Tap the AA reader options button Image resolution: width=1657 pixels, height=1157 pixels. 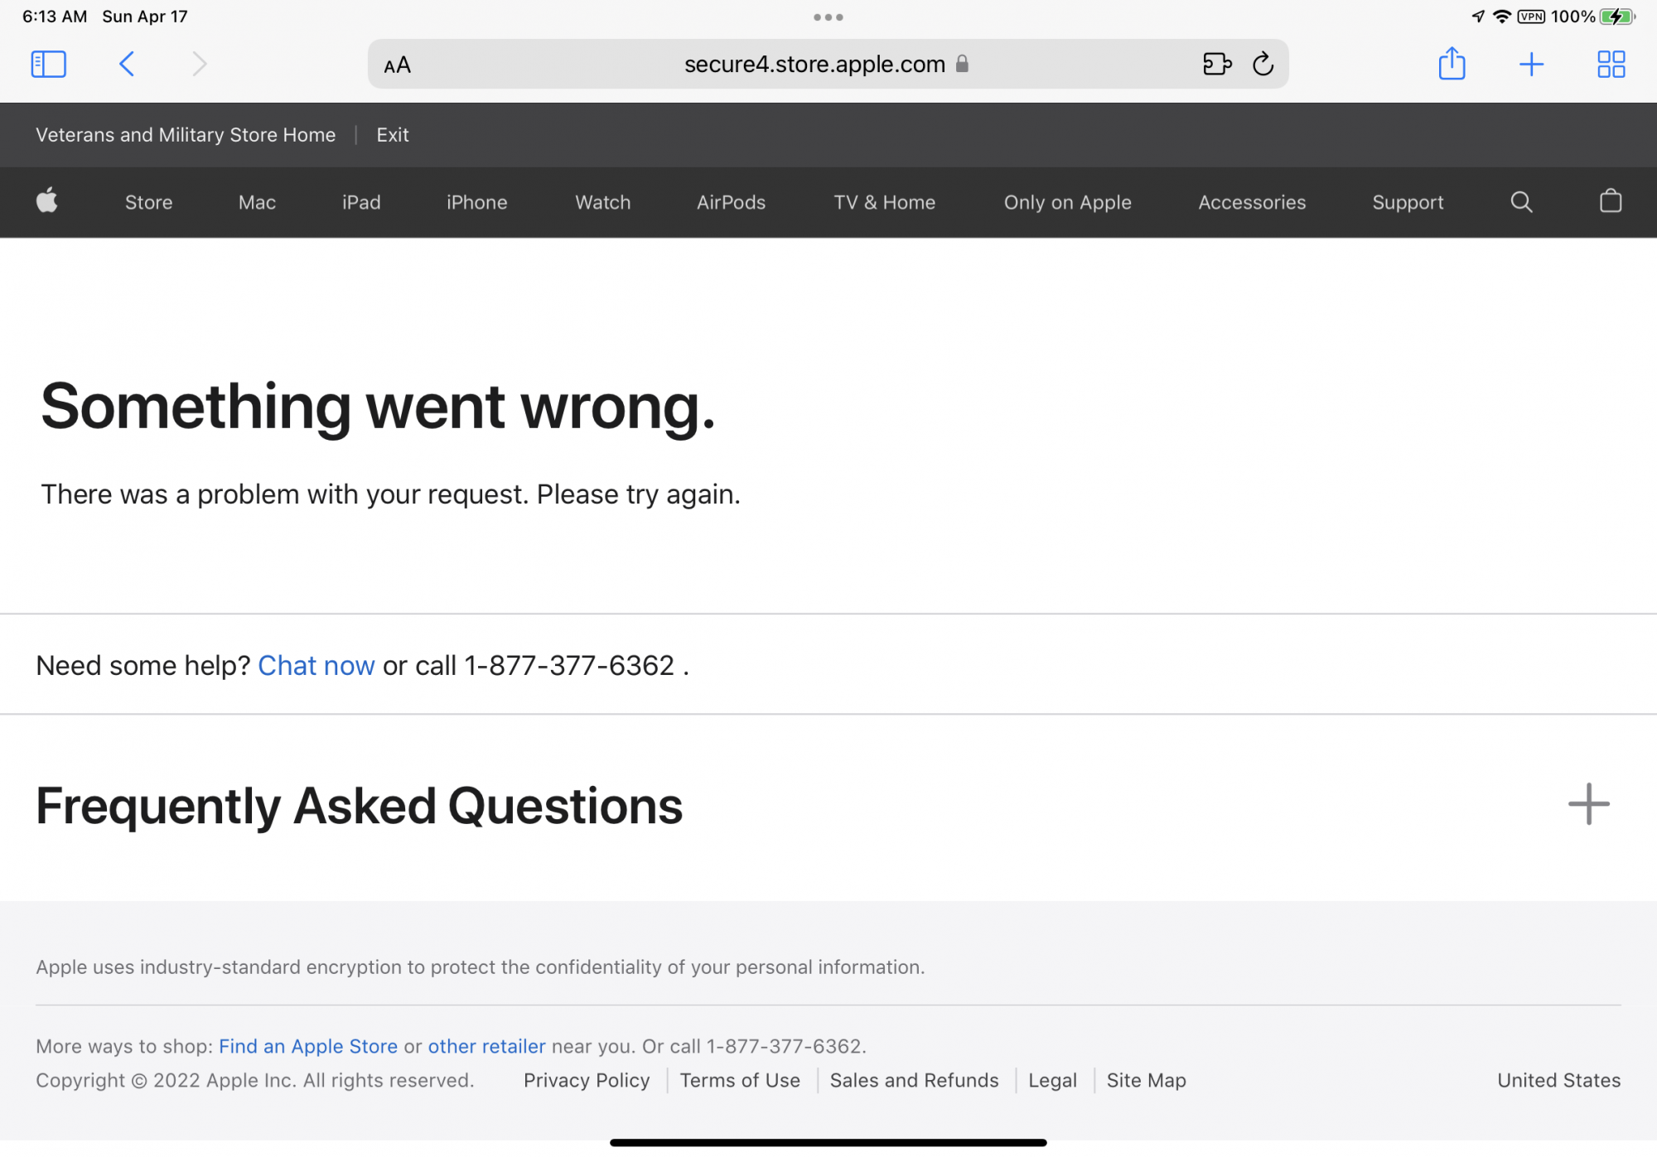pos(397,65)
